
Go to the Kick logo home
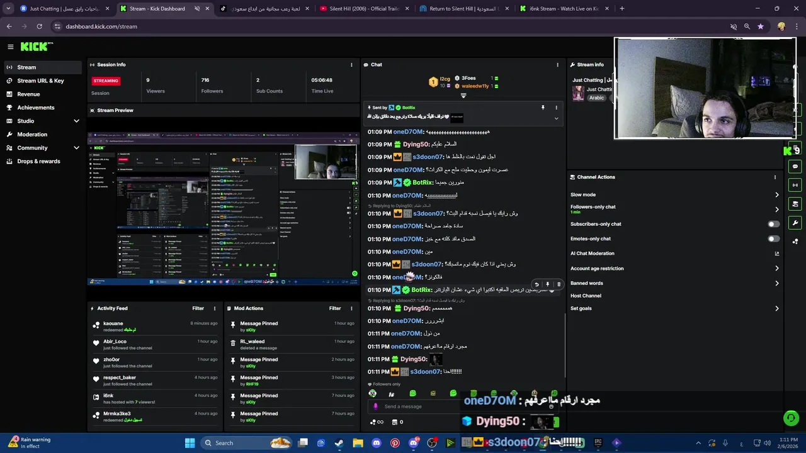(36, 47)
